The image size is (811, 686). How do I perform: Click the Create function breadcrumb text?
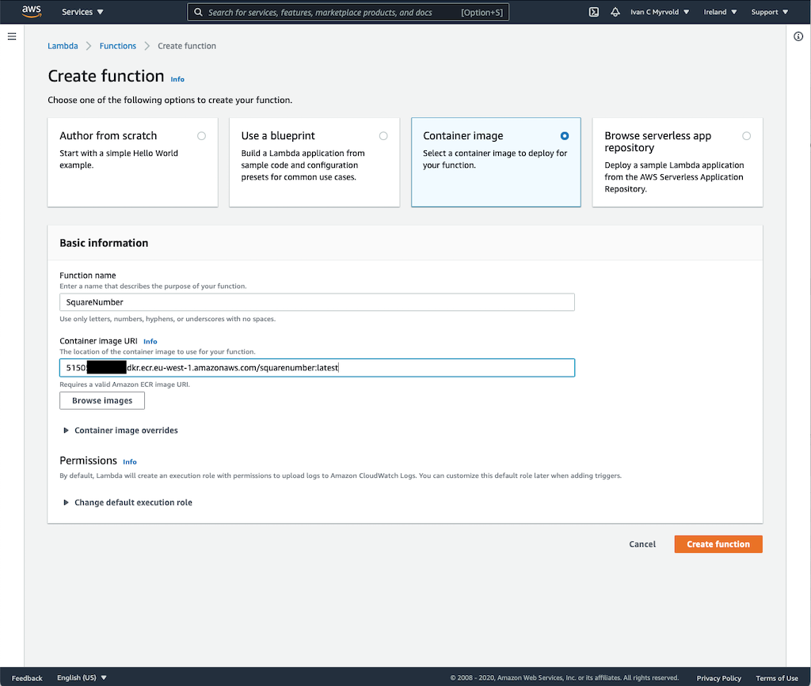(187, 46)
